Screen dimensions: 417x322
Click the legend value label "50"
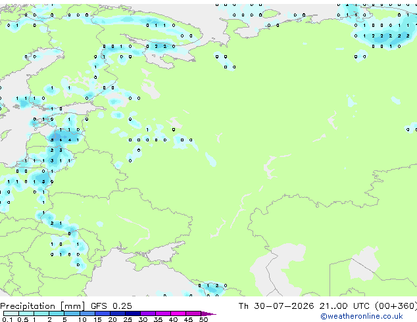(203, 319)
